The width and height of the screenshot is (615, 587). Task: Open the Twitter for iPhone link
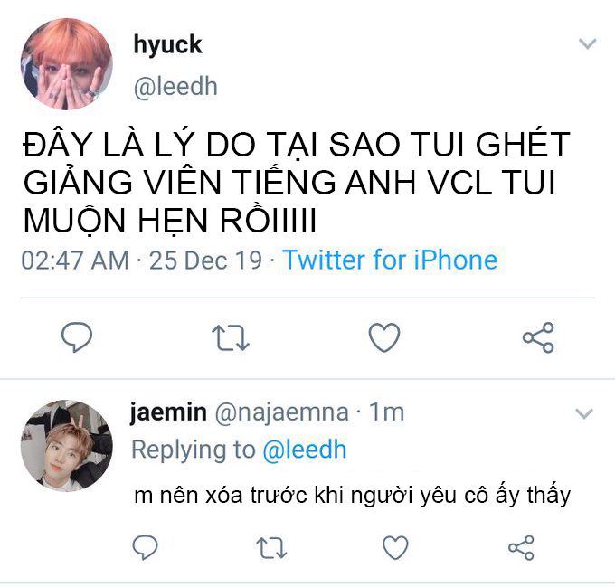(390, 260)
